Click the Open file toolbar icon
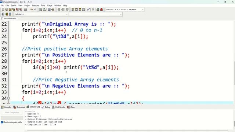 coord(7,10)
